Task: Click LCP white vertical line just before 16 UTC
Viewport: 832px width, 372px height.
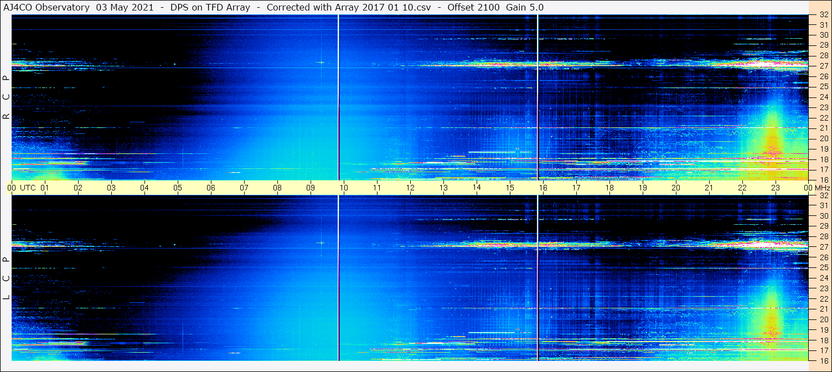Action: (538, 278)
